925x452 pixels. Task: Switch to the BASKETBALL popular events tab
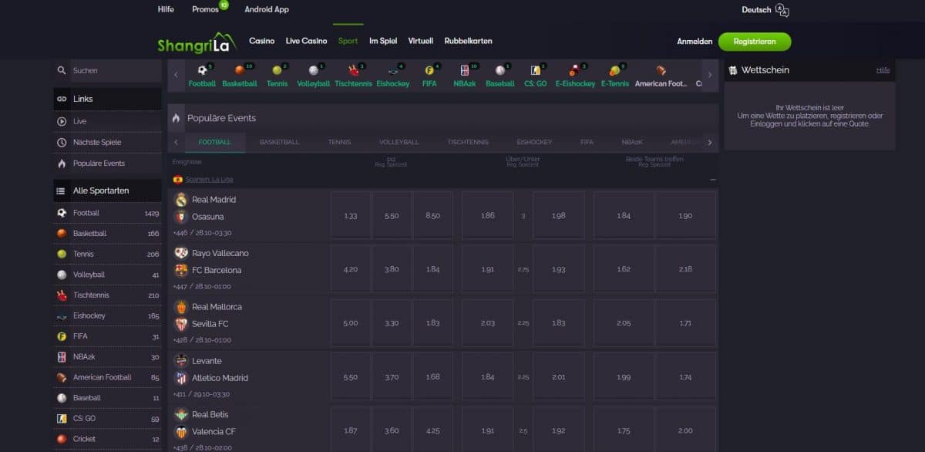[279, 143]
